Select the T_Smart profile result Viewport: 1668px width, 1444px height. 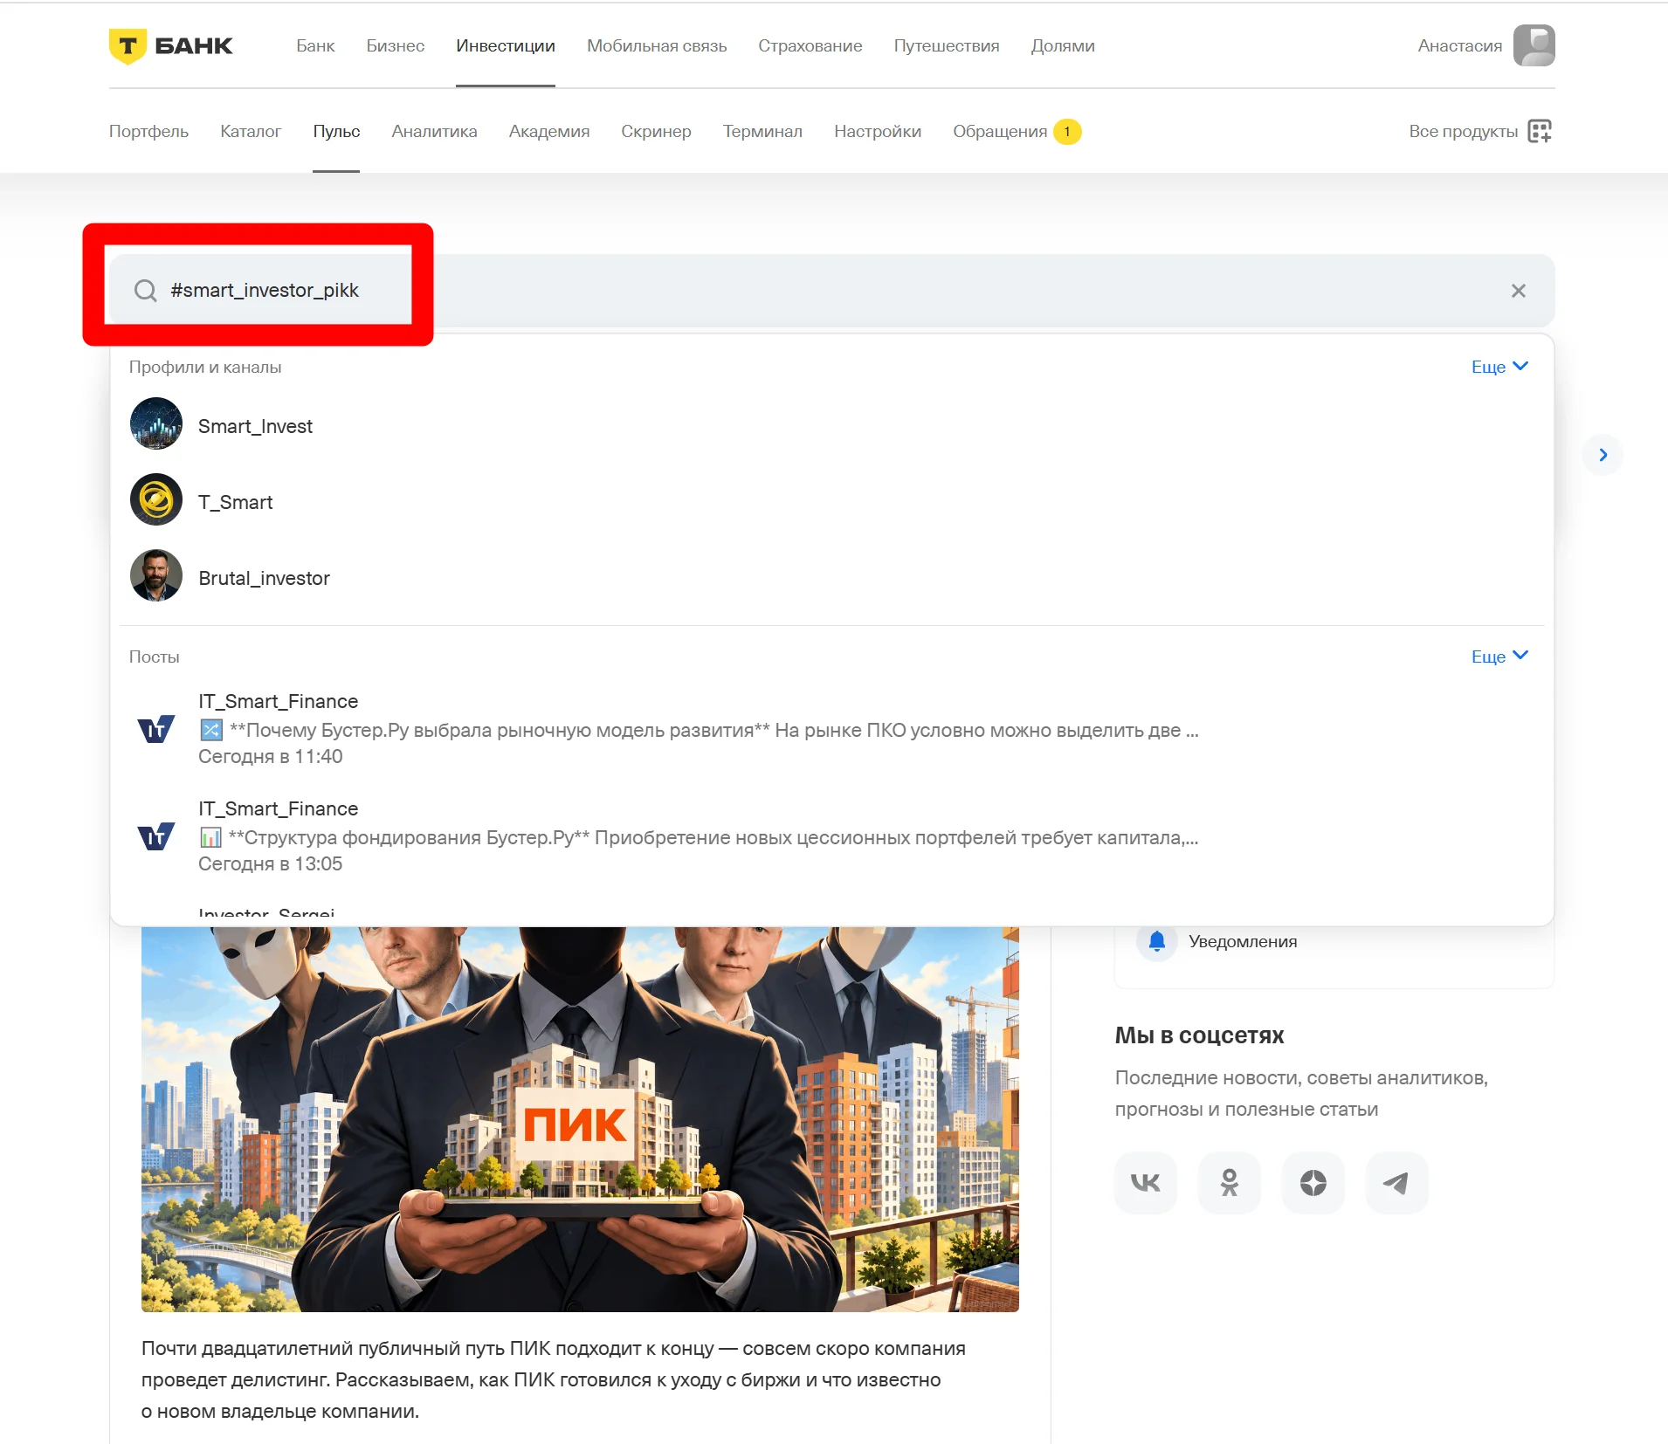coord(236,502)
